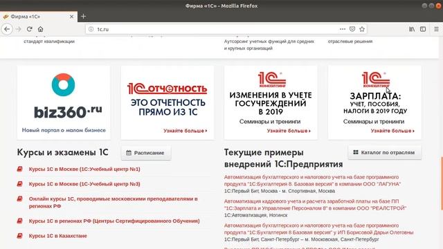Click the calendar icon in Расписание button
This screenshot has height=249, width=443.
tap(129, 153)
